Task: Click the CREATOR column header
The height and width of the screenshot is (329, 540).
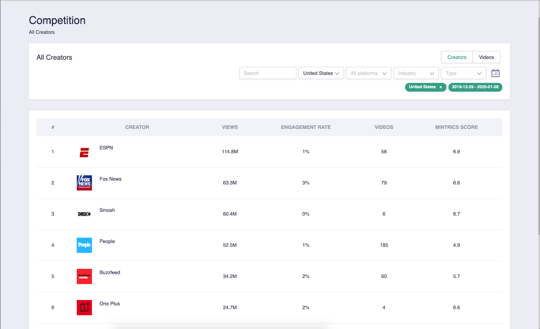Action: point(137,127)
